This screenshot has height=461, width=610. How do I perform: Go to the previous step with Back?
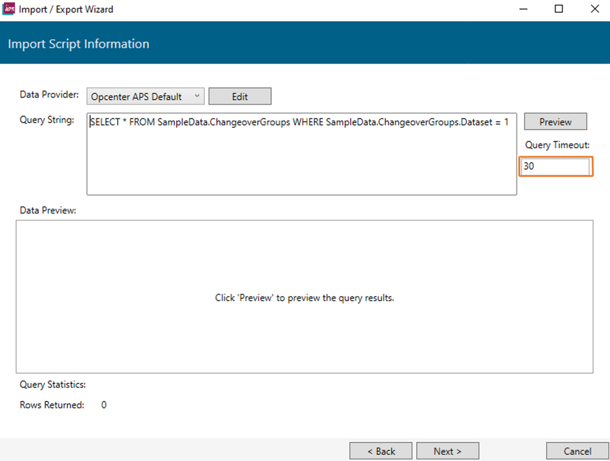pyautogui.click(x=381, y=451)
